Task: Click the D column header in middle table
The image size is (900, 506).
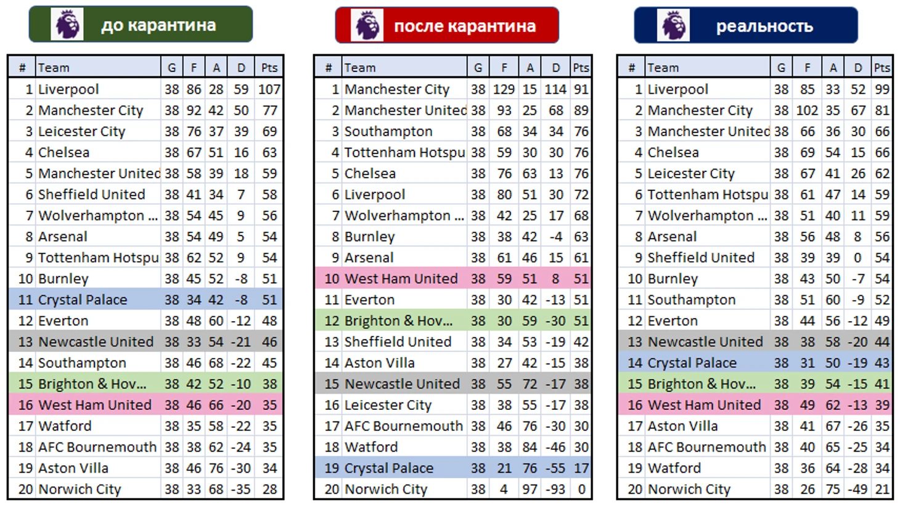Action: (x=556, y=67)
